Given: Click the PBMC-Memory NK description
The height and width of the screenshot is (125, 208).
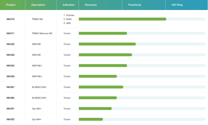Looking at the screenshot, I should (x=42, y=33).
